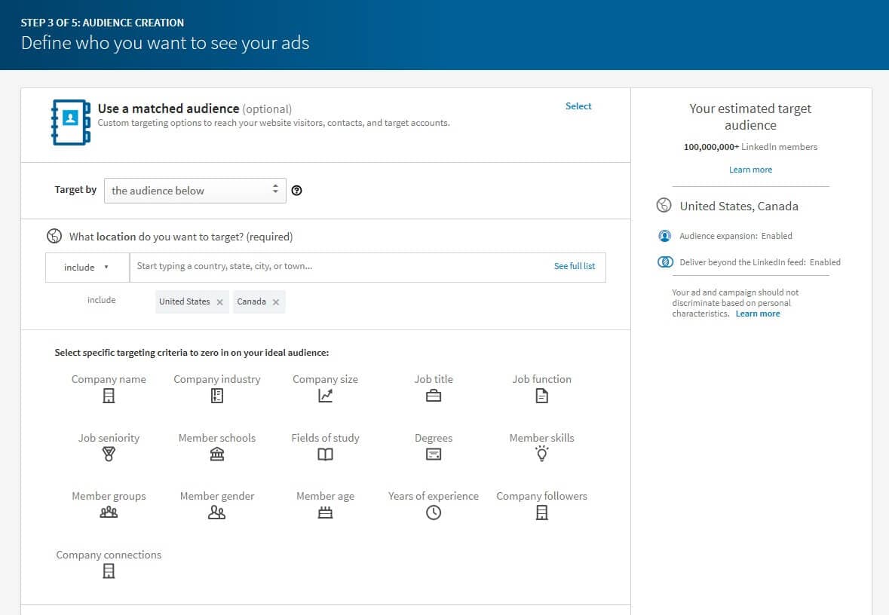Image resolution: width=889 pixels, height=615 pixels.
Task: Click Learn more under estimated target audience
Action: click(x=750, y=169)
